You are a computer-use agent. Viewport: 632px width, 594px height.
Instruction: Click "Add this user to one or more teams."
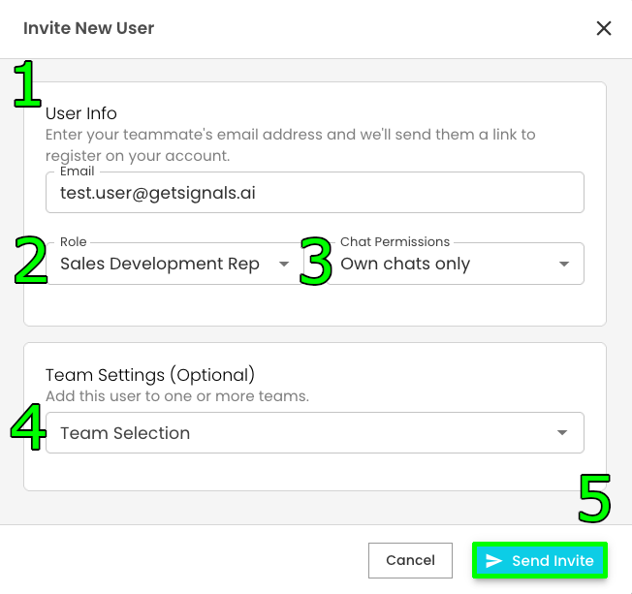click(x=177, y=396)
